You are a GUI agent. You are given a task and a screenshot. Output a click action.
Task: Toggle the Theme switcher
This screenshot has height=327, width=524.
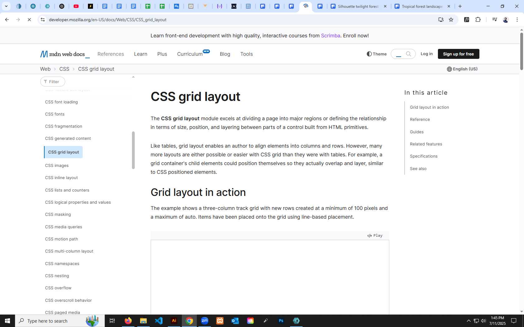377,54
